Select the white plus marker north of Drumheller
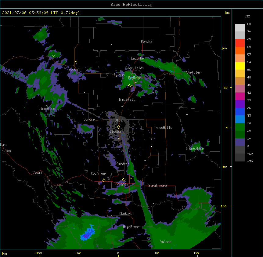 tap(187, 114)
